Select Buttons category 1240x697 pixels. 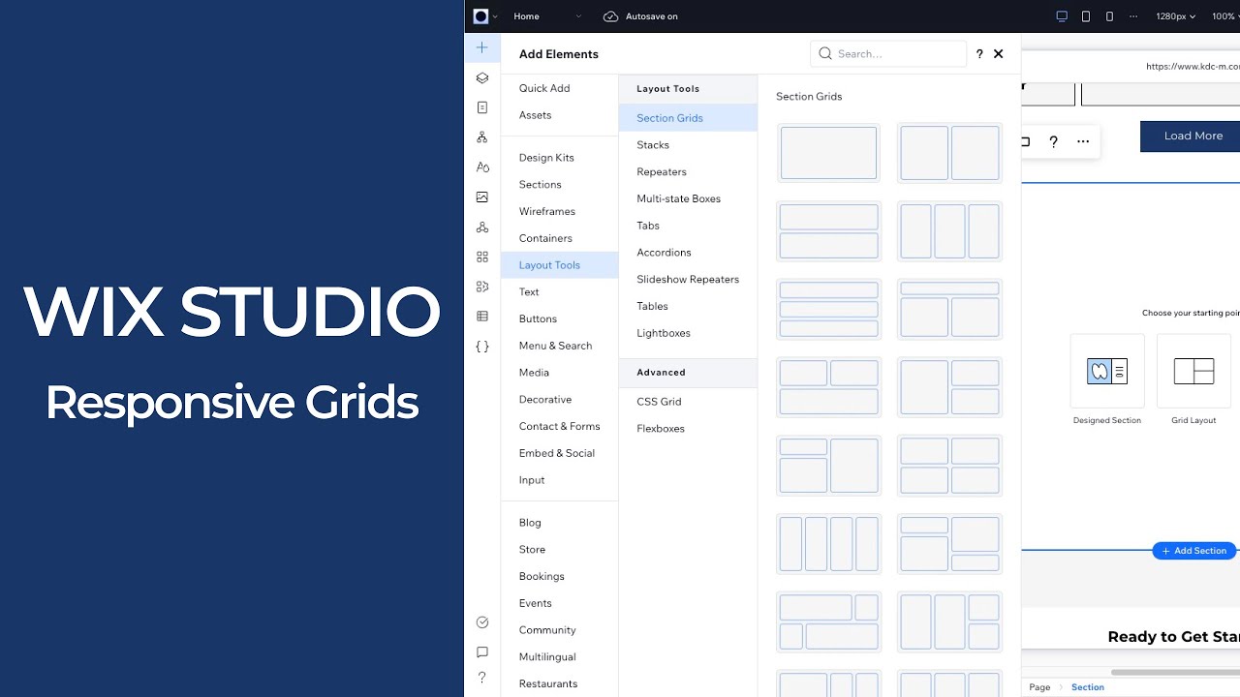tap(538, 318)
